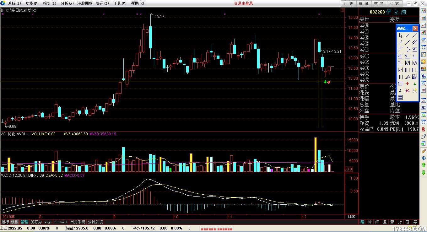The height and width of the screenshot is (232, 427).
Task: Select the arc drawing tool
Action: point(408,49)
